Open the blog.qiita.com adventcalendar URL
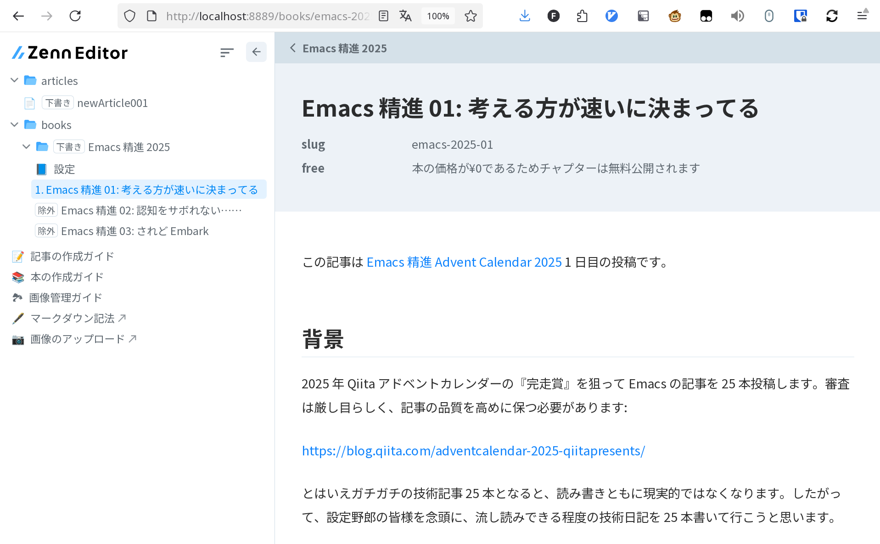 click(473, 451)
